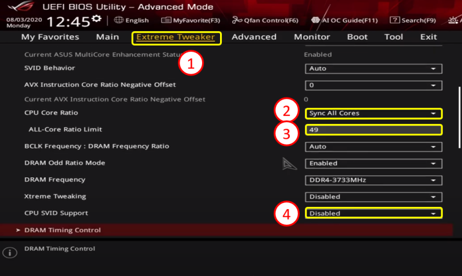Click the ROG logo icon
Image resolution: width=462 pixels, height=276 pixels.
[x=21, y=6]
